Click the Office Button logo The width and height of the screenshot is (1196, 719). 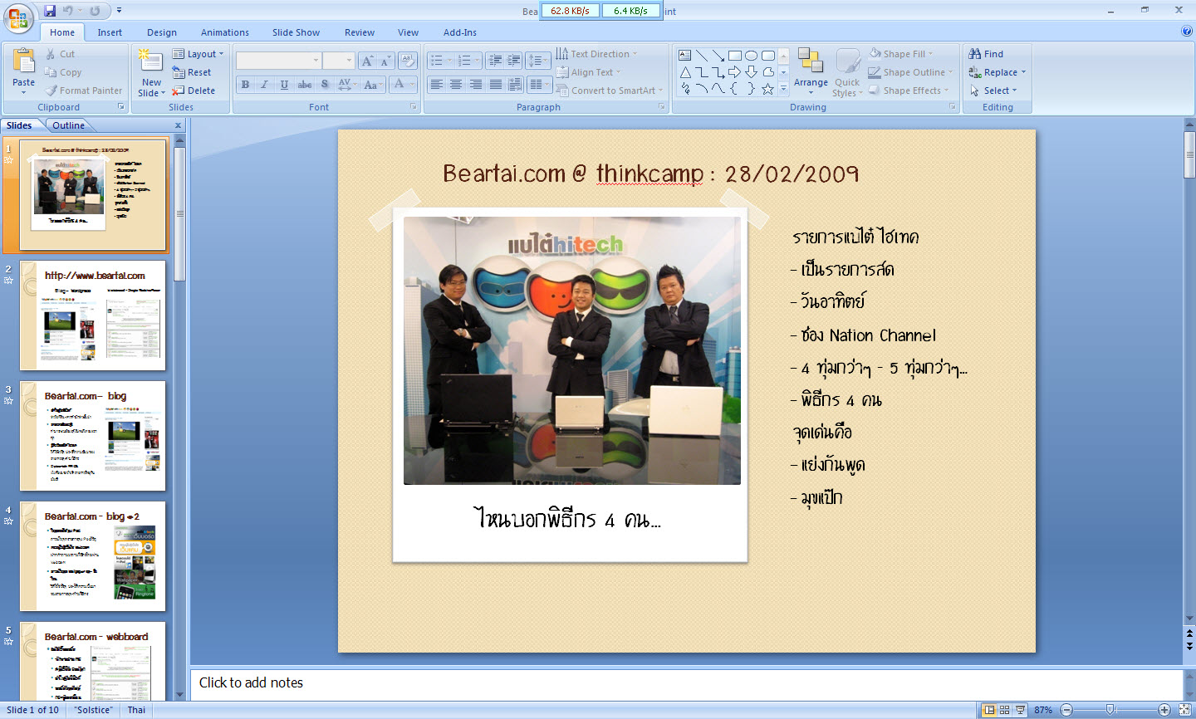17,17
